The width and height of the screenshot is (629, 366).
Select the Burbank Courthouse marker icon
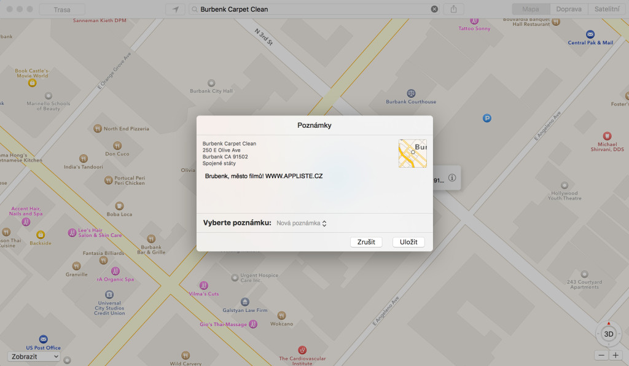pyautogui.click(x=411, y=93)
